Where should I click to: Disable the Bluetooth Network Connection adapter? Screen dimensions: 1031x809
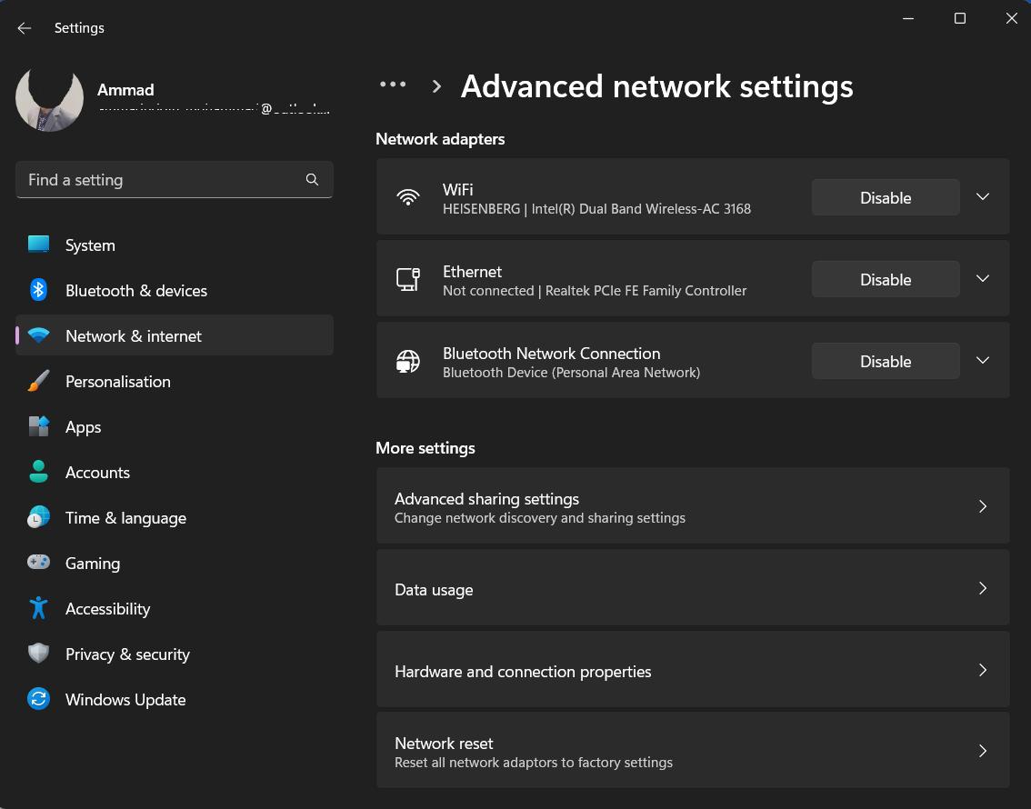point(884,360)
